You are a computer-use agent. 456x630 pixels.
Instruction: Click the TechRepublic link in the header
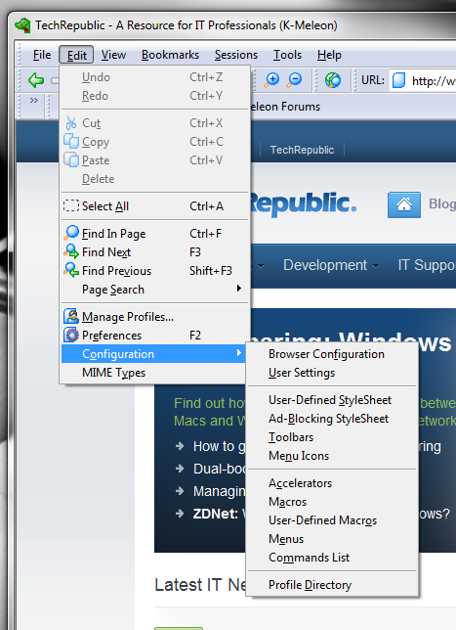tap(302, 150)
